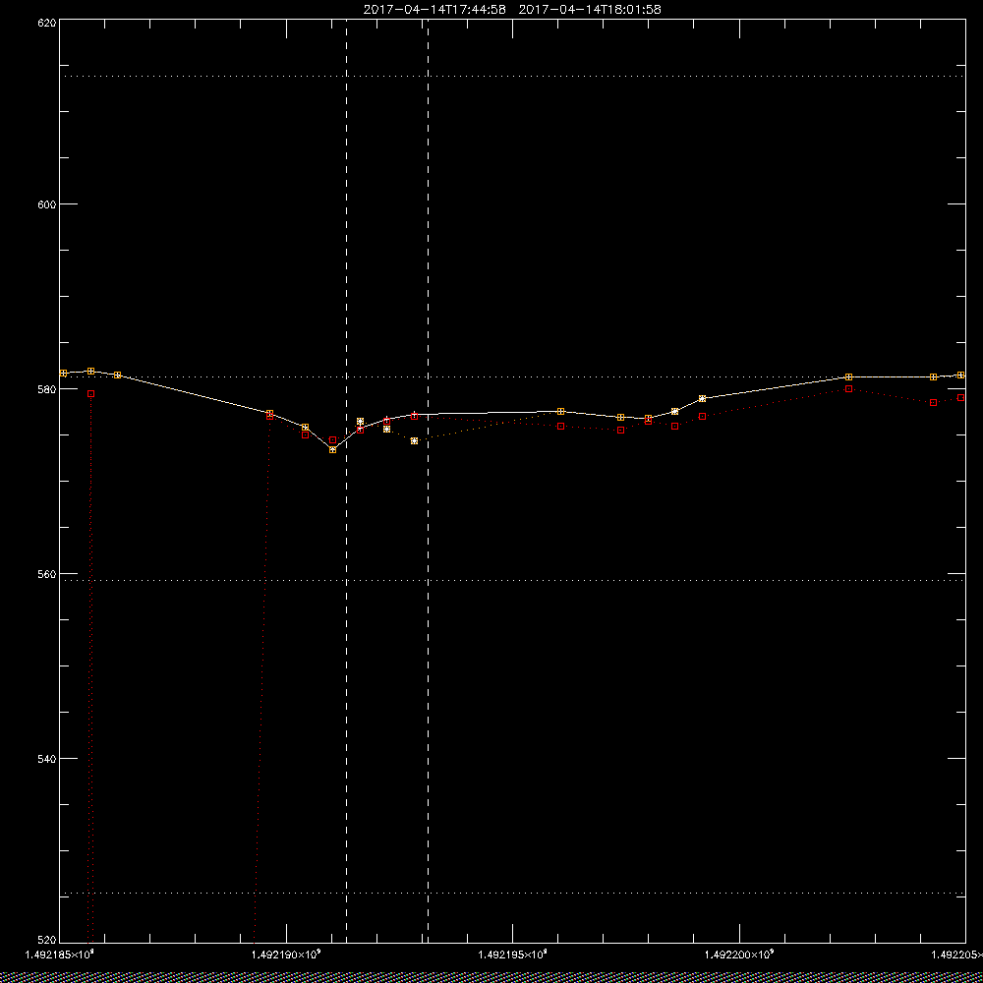Pick the lowest marker on the white solid line
This screenshot has width=983, height=983.
[x=333, y=449]
